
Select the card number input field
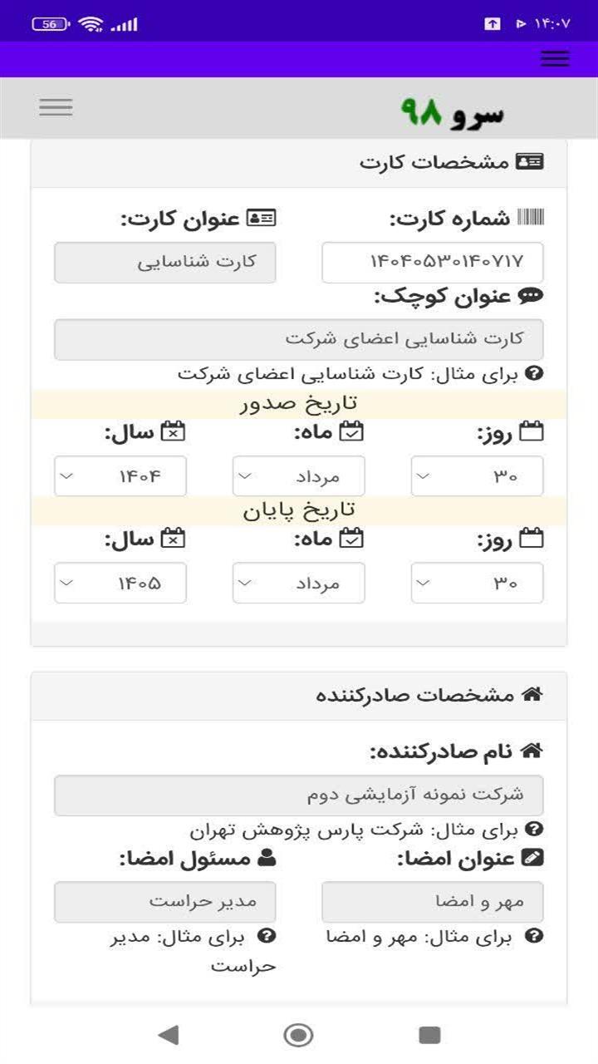pyautogui.click(x=434, y=262)
